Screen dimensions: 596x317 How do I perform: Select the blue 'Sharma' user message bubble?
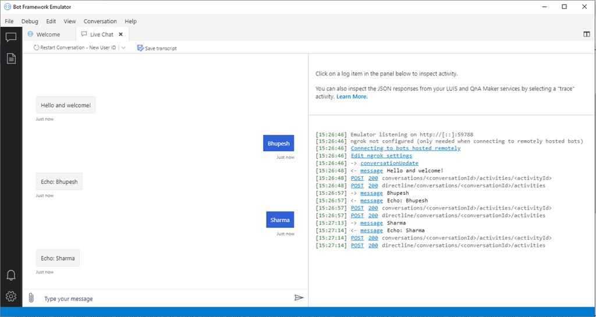click(280, 220)
